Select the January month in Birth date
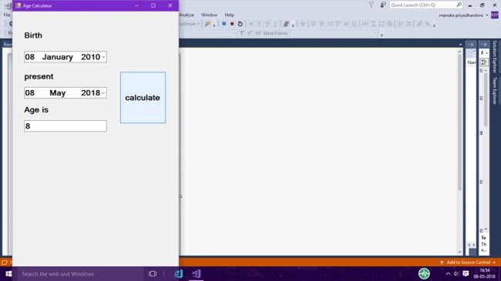 pyautogui.click(x=58, y=57)
